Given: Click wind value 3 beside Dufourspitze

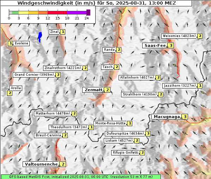Looking at the screenshot, I should [x=148, y=134].
